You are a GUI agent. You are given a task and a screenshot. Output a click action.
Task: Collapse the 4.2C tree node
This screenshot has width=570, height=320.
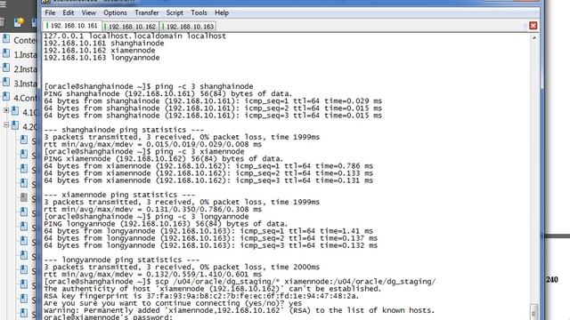coord(6,124)
